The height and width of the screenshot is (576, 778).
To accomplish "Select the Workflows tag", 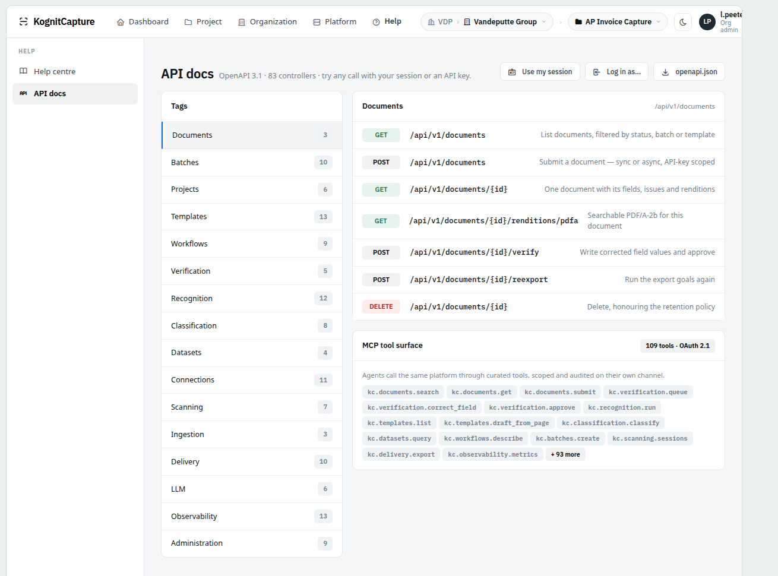I will tap(252, 243).
